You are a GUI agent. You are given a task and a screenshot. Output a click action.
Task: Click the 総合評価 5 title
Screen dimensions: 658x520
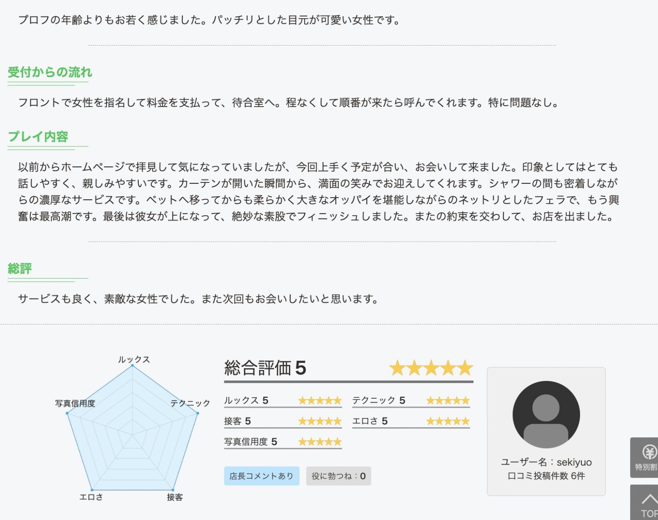[x=265, y=368]
